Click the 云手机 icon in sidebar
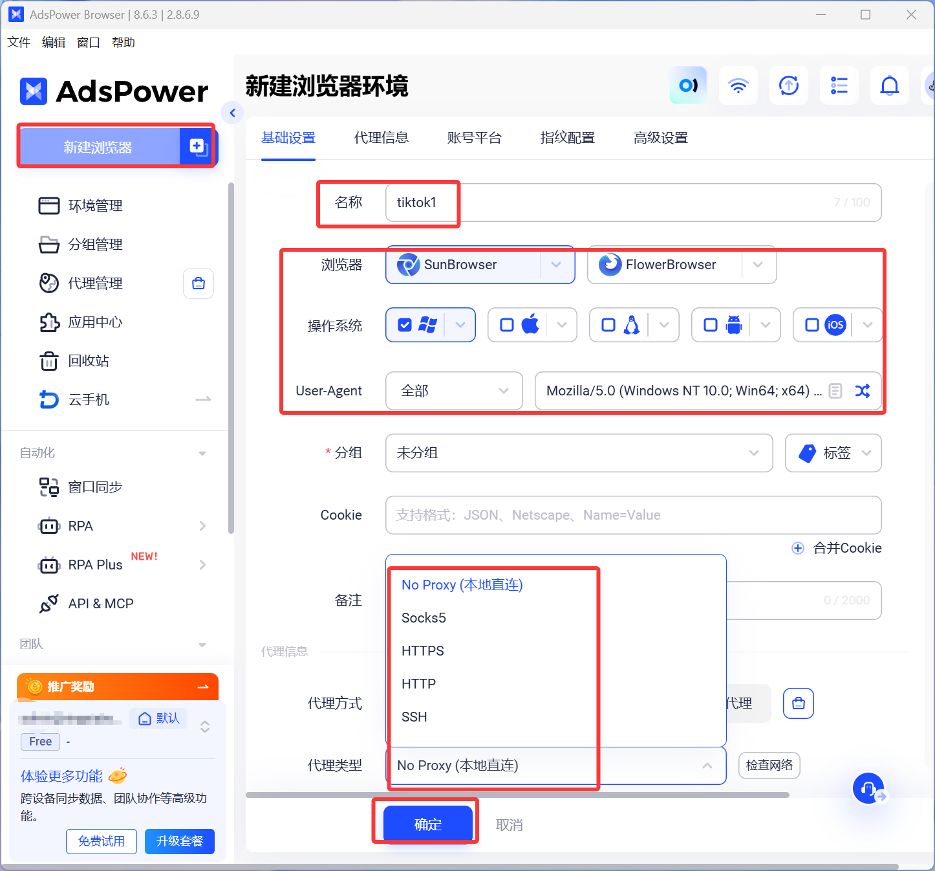This screenshot has width=935, height=871. [x=49, y=400]
